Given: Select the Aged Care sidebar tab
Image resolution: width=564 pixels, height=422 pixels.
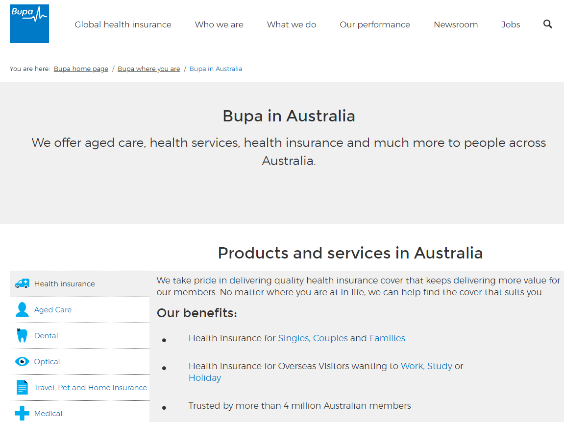Looking at the screenshot, I should coord(53,310).
